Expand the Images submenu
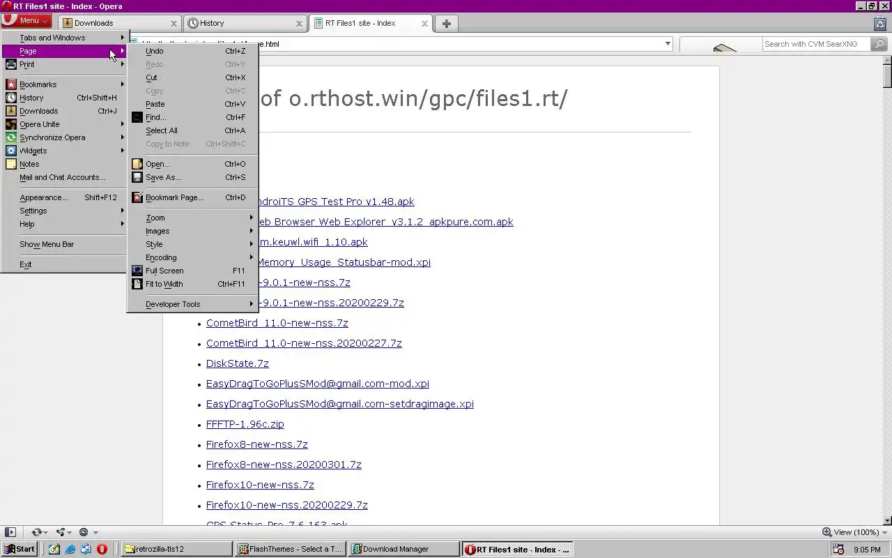892x558 pixels. [x=192, y=231]
